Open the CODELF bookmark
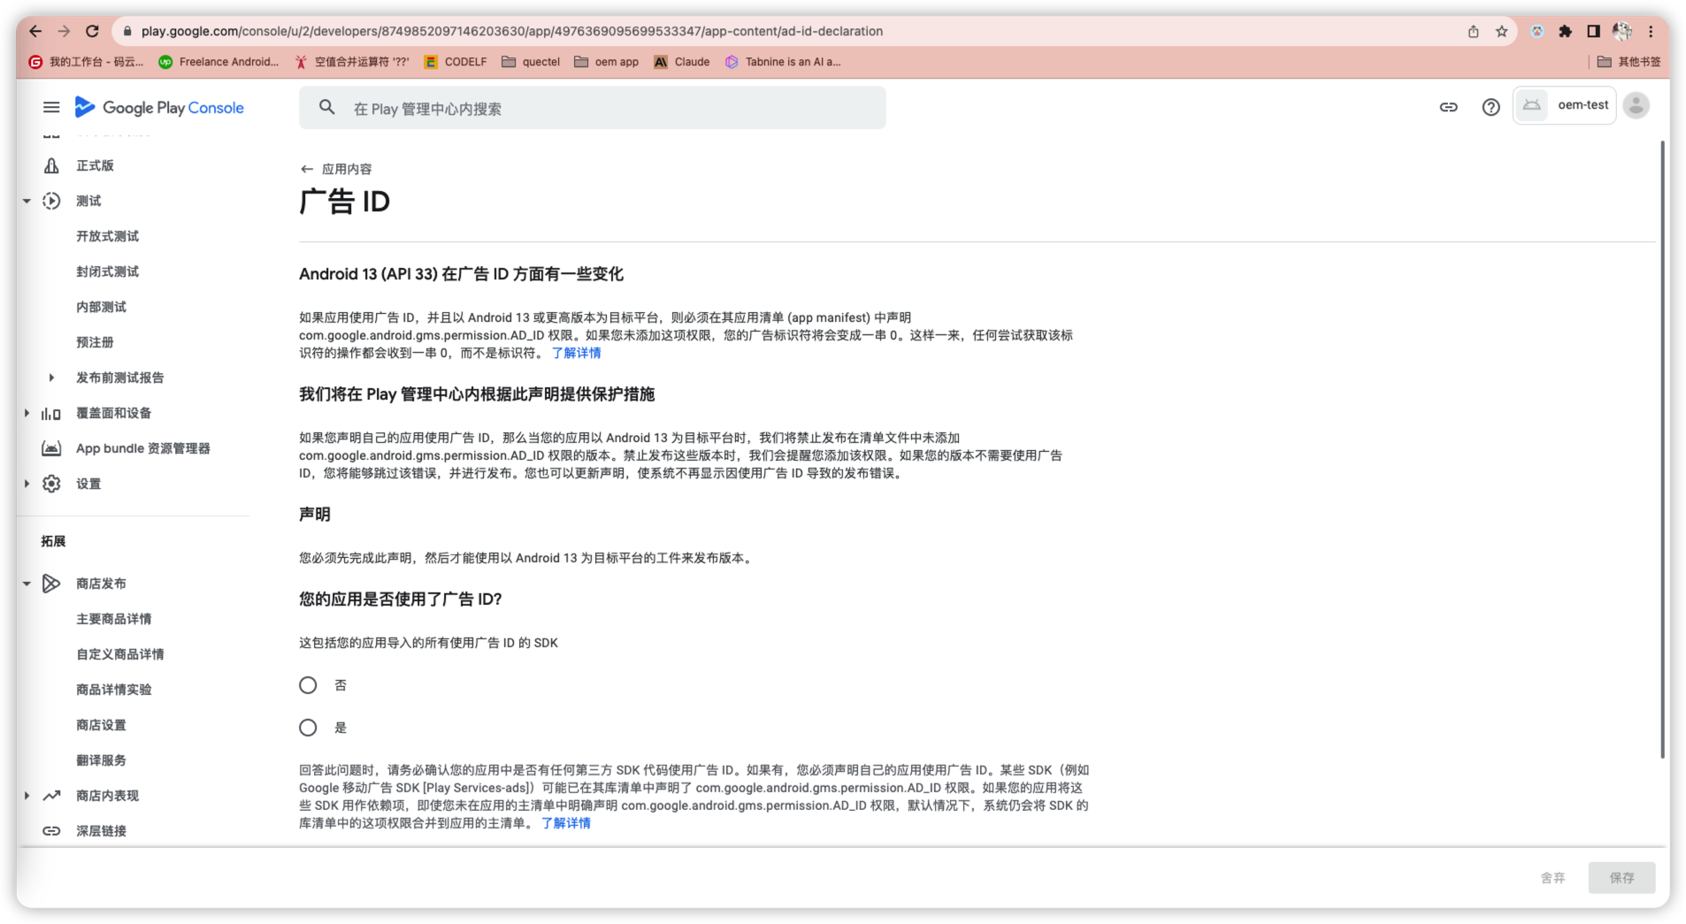The image size is (1686, 924). [456, 62]
